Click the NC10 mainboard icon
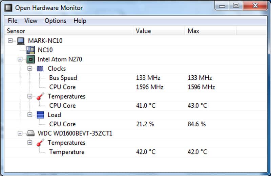 (31, 50)
